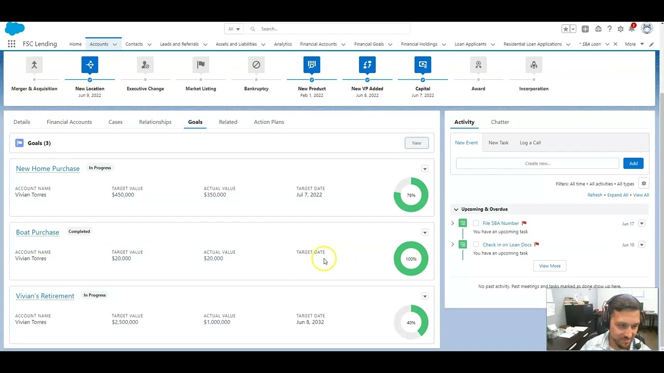Open the user profile avatar
Screen dimensions: 664x373
(647, 28)
